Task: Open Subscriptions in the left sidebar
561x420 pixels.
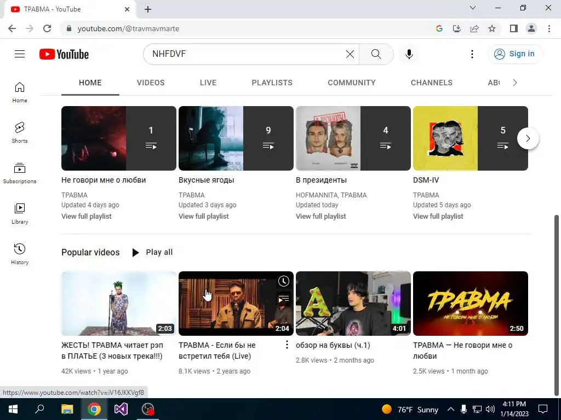Action: pos(20,173)
